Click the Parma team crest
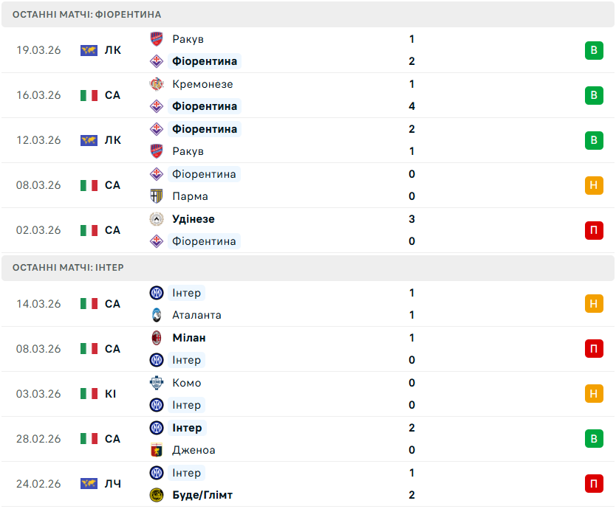 pyautogui.click(x=157, y=196)
